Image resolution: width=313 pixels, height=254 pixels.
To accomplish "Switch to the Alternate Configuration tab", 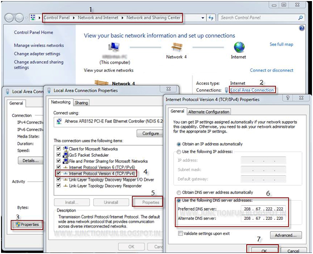I will [x=208, y=112].
